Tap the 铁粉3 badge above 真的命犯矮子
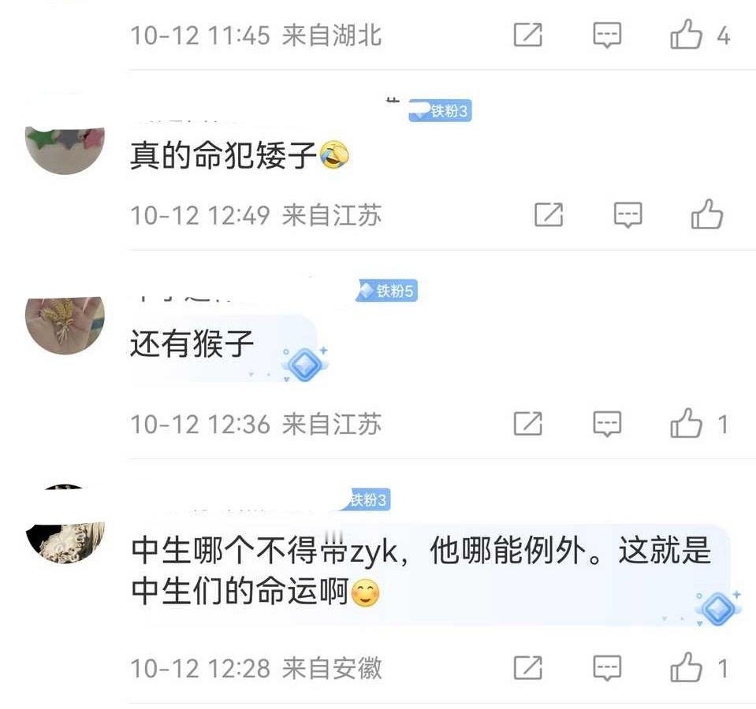This screenshot has width=756, height=709. pyautogui.click(x=440, y=111)
